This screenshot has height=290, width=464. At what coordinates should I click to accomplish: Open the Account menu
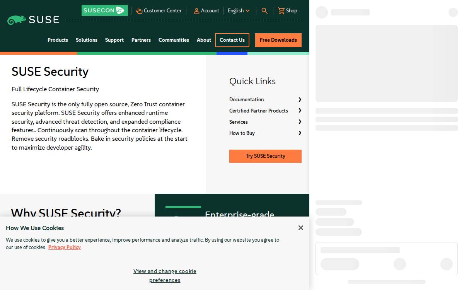point(206,11)
